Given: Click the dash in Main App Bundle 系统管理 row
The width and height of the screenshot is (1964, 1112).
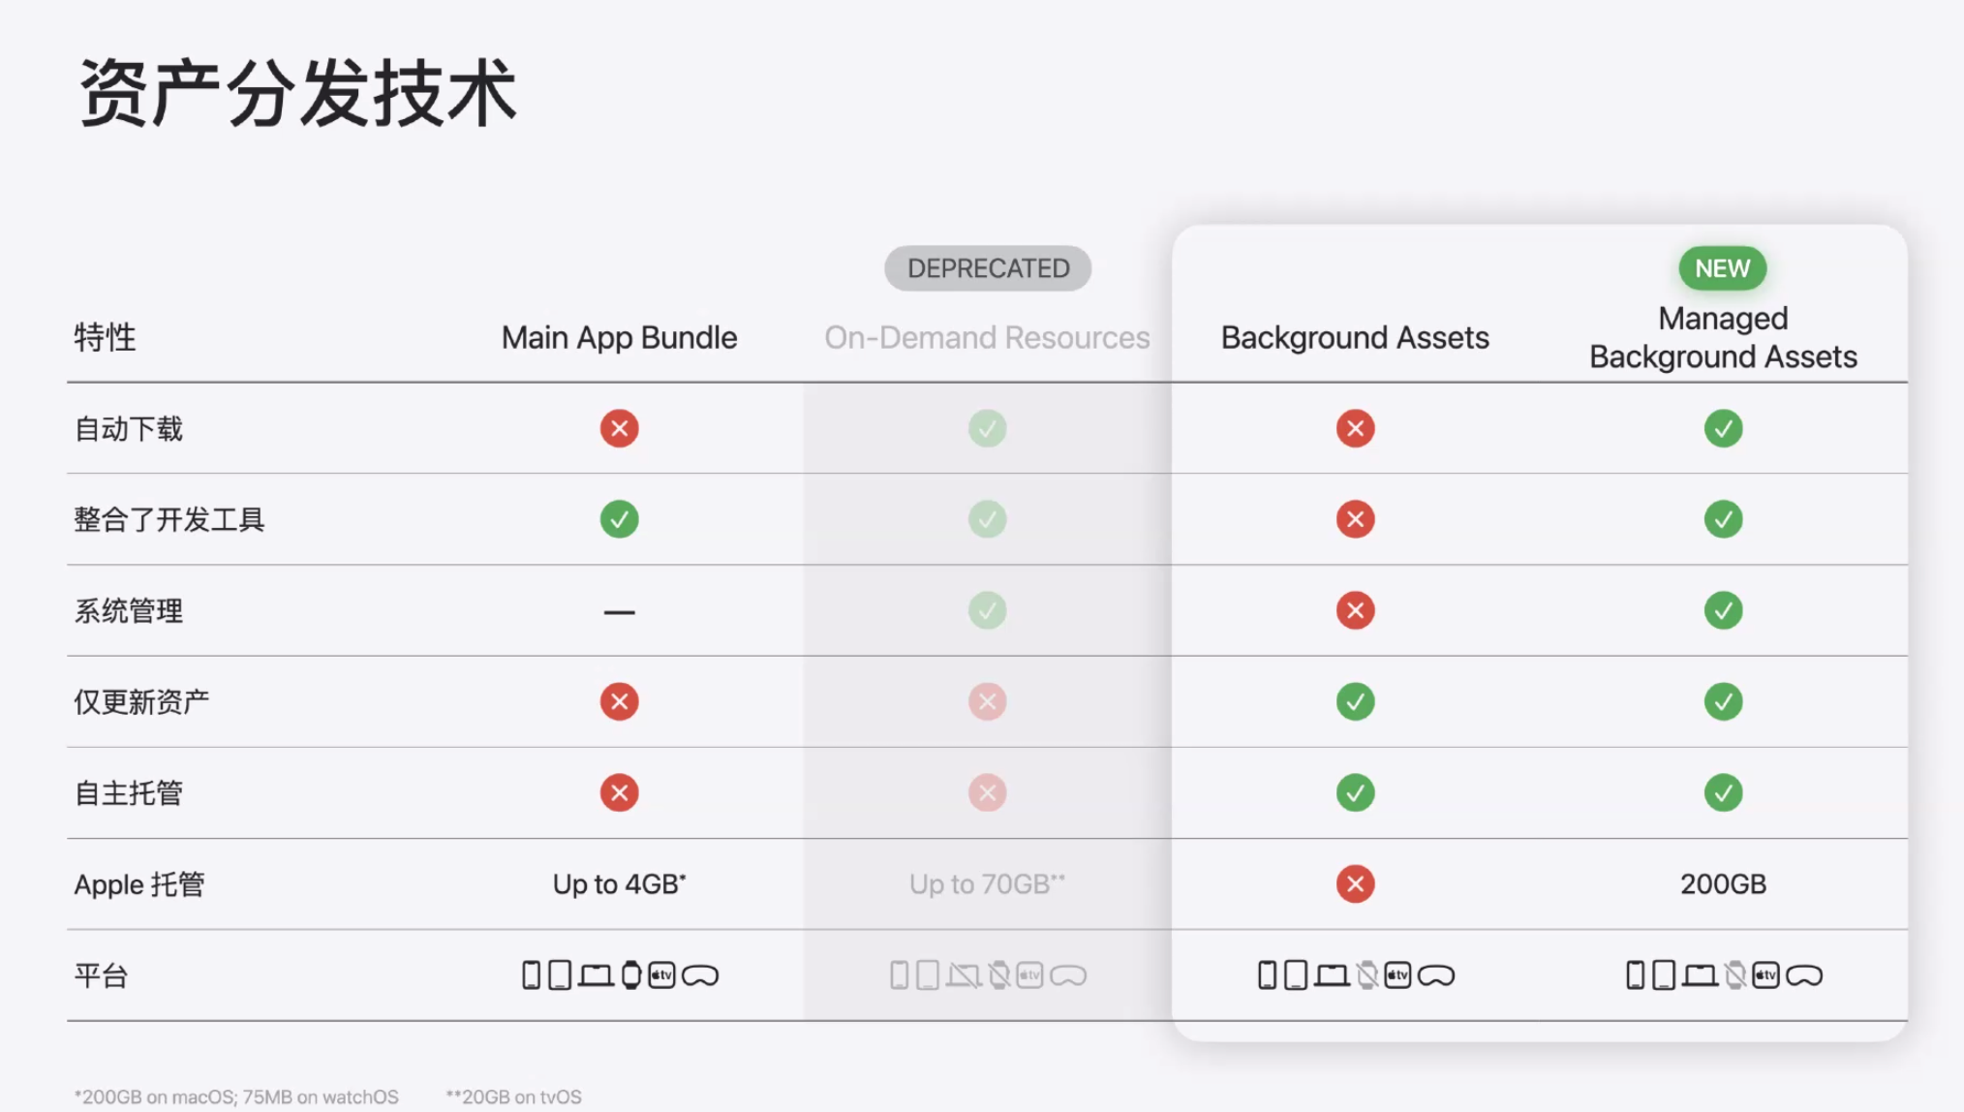Looking at the screenshot, I should 619,612.
